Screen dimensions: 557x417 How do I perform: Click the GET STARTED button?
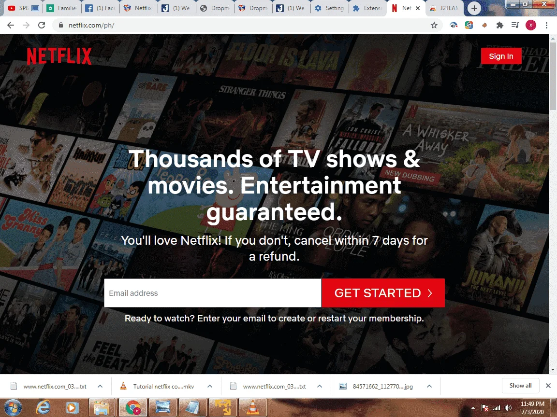tap(383, 293)
